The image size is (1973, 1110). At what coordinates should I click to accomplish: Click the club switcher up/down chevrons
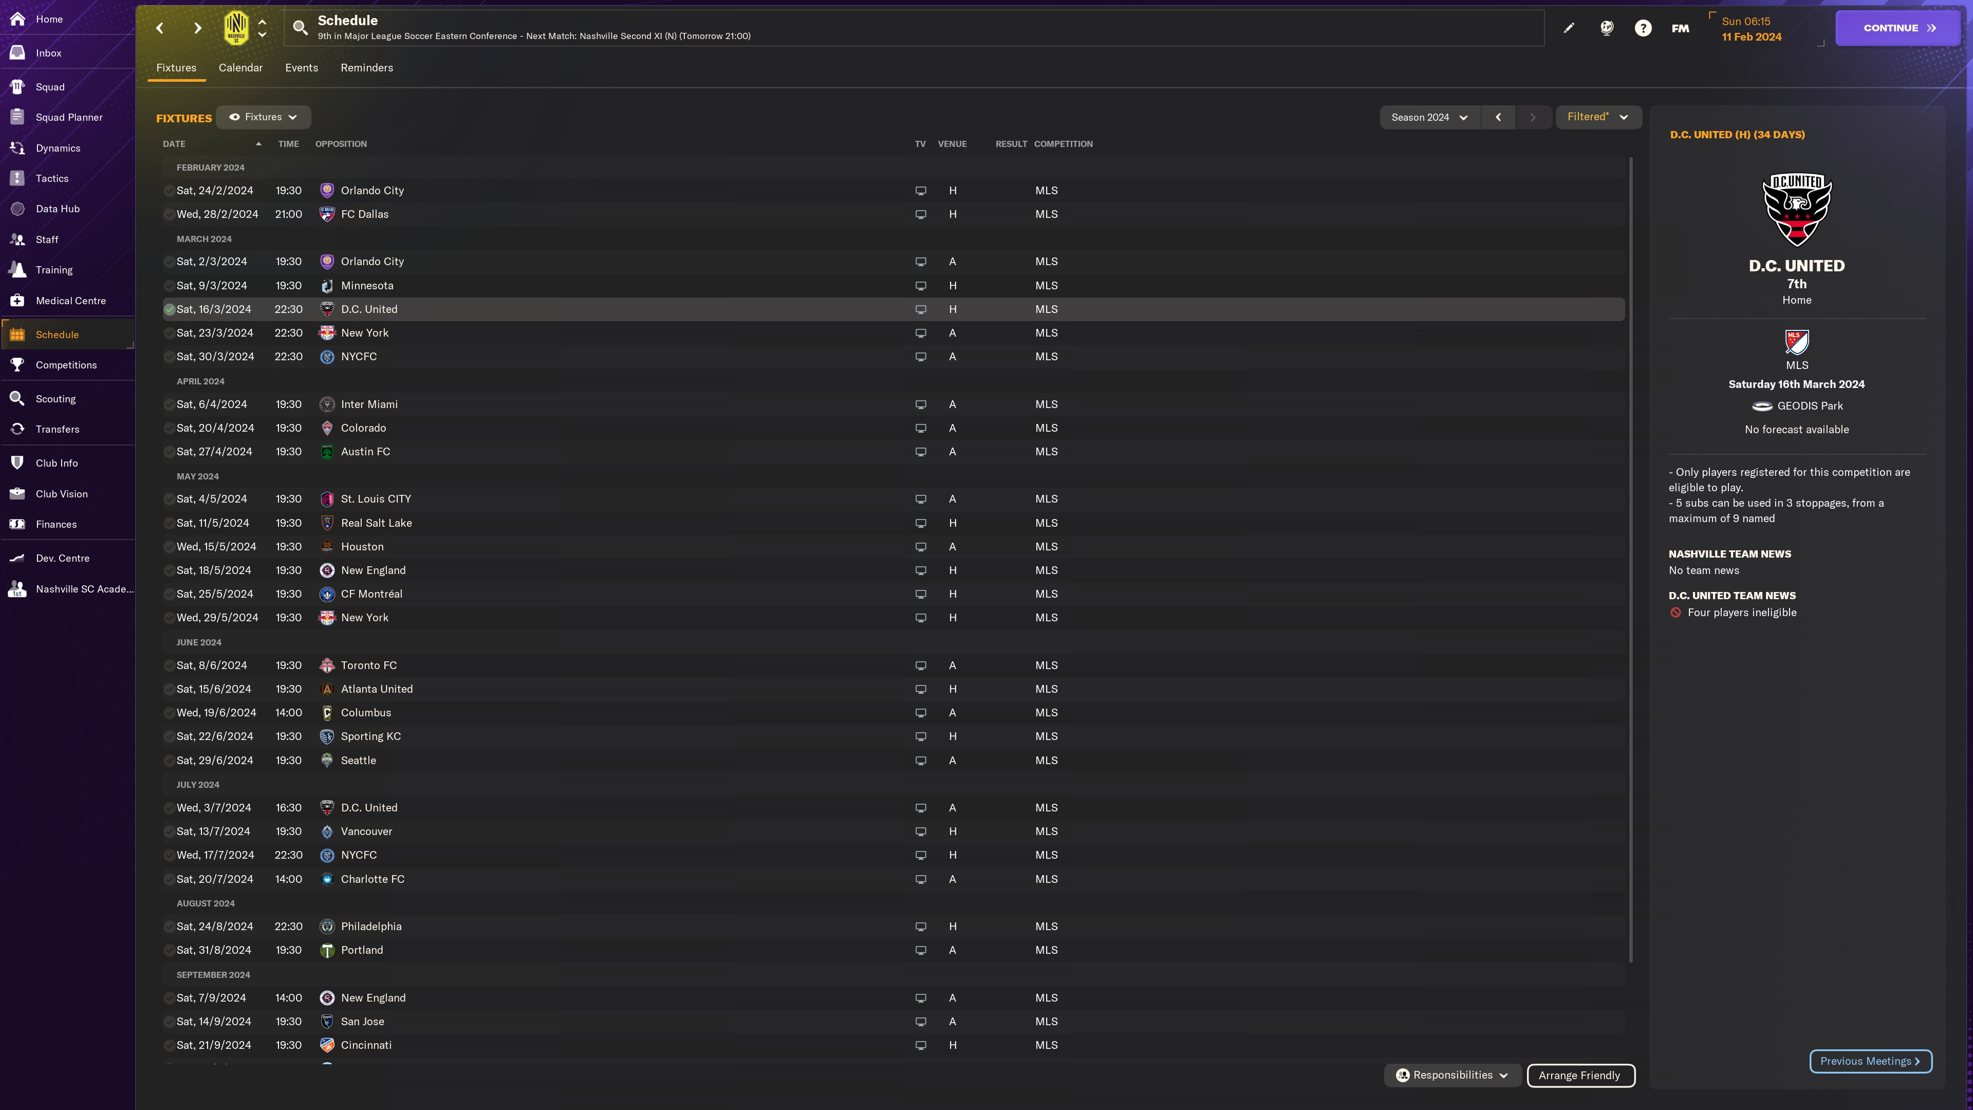pyautogui.click(x=262, y=28)
